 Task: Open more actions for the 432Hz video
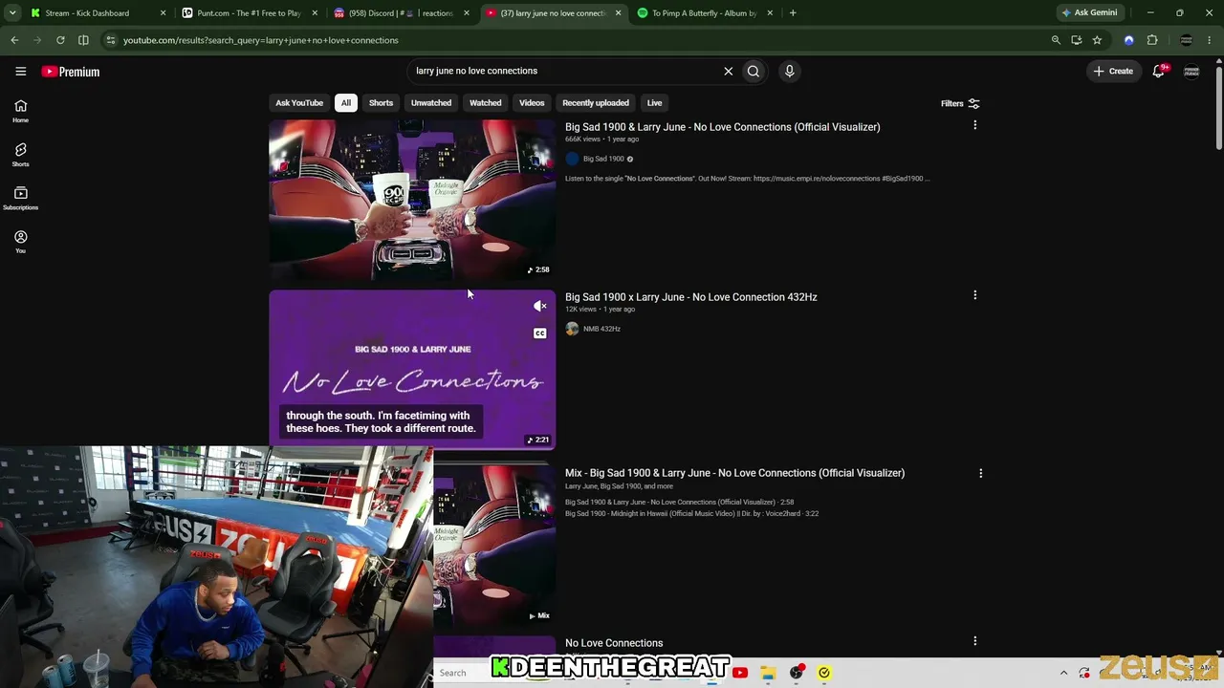click(974, 295)
